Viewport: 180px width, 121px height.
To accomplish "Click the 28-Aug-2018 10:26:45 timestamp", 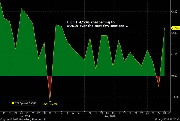I will [167, 119].
